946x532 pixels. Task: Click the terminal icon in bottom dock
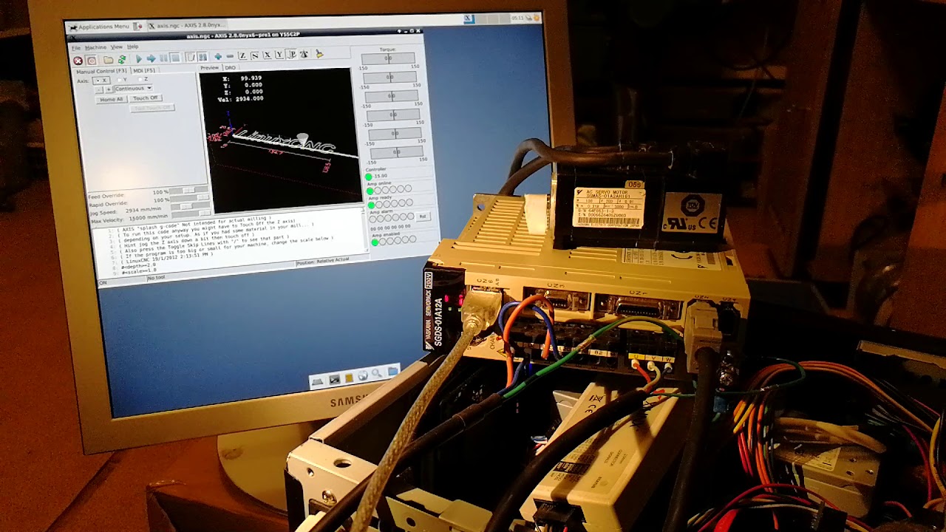tap(335, 379)
